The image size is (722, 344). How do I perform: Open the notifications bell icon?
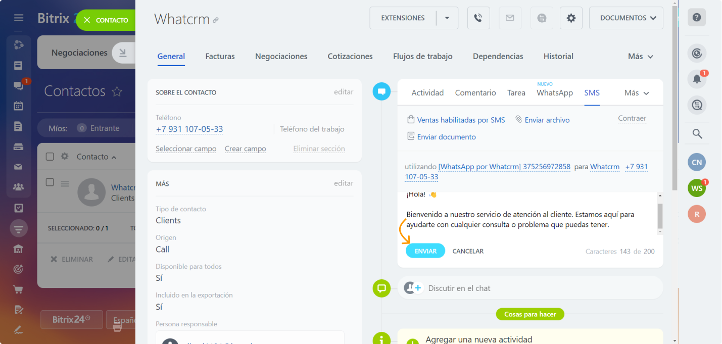(697, 79)
